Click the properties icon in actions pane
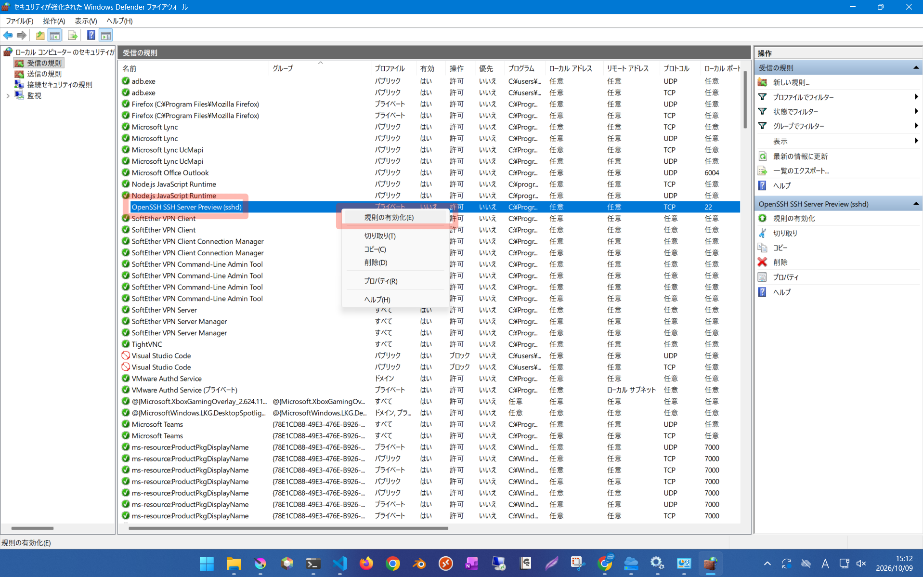Screen dimensions: 923x577 click(x=762, y=277)
